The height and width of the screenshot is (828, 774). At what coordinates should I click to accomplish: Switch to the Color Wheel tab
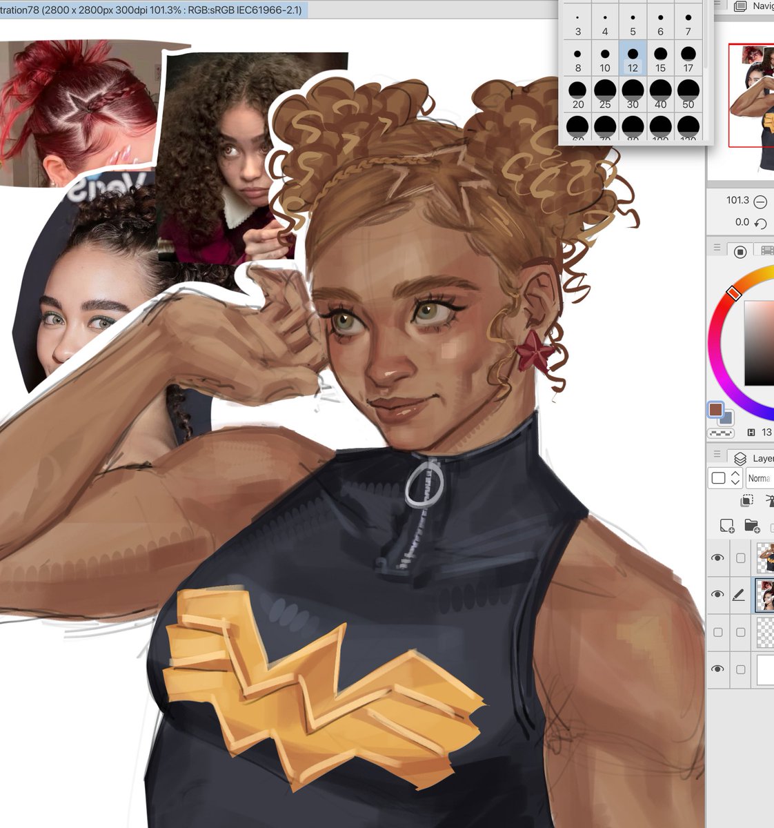740,252
